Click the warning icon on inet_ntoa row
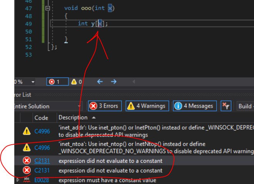The width and height of the screenshot is (254, 184). 27,147
